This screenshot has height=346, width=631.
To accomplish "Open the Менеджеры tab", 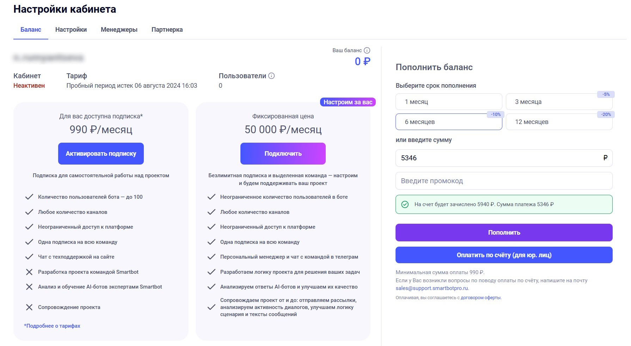I will point(119,30).
